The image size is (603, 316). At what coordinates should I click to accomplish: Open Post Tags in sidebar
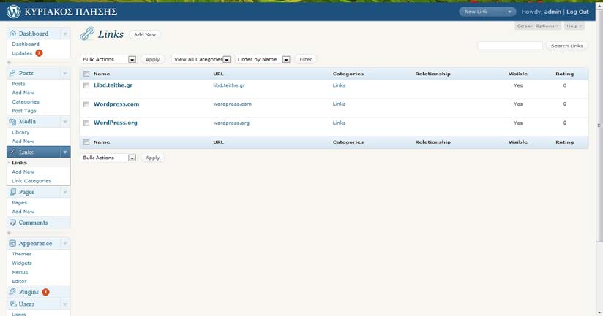click(24, 111)
